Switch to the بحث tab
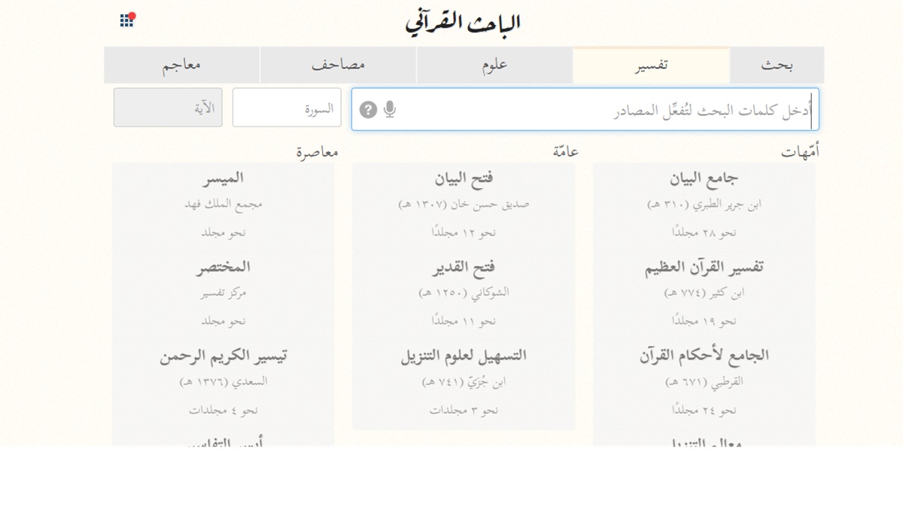The height and width of the screenshot is (508, 903). (777, 65)
